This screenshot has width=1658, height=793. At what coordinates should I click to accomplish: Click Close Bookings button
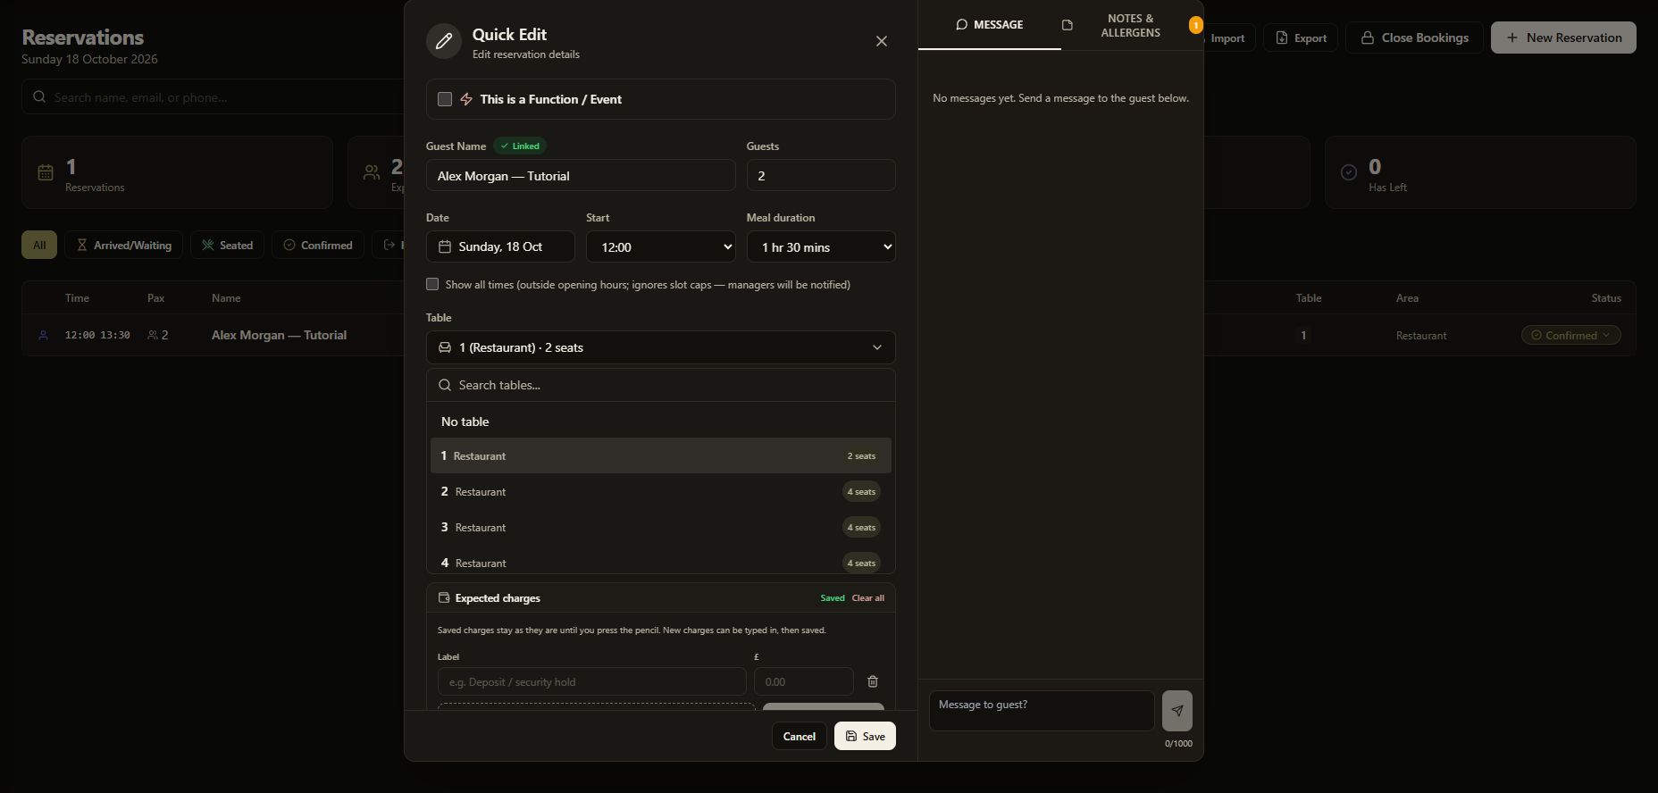(x=1414, y=38)
